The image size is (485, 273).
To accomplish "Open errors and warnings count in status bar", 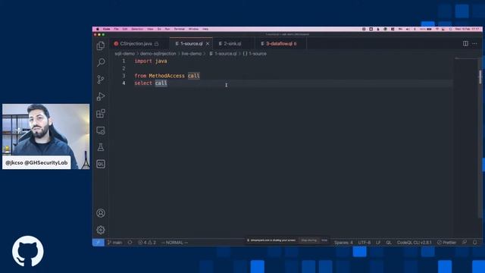I will coord(147,243).
